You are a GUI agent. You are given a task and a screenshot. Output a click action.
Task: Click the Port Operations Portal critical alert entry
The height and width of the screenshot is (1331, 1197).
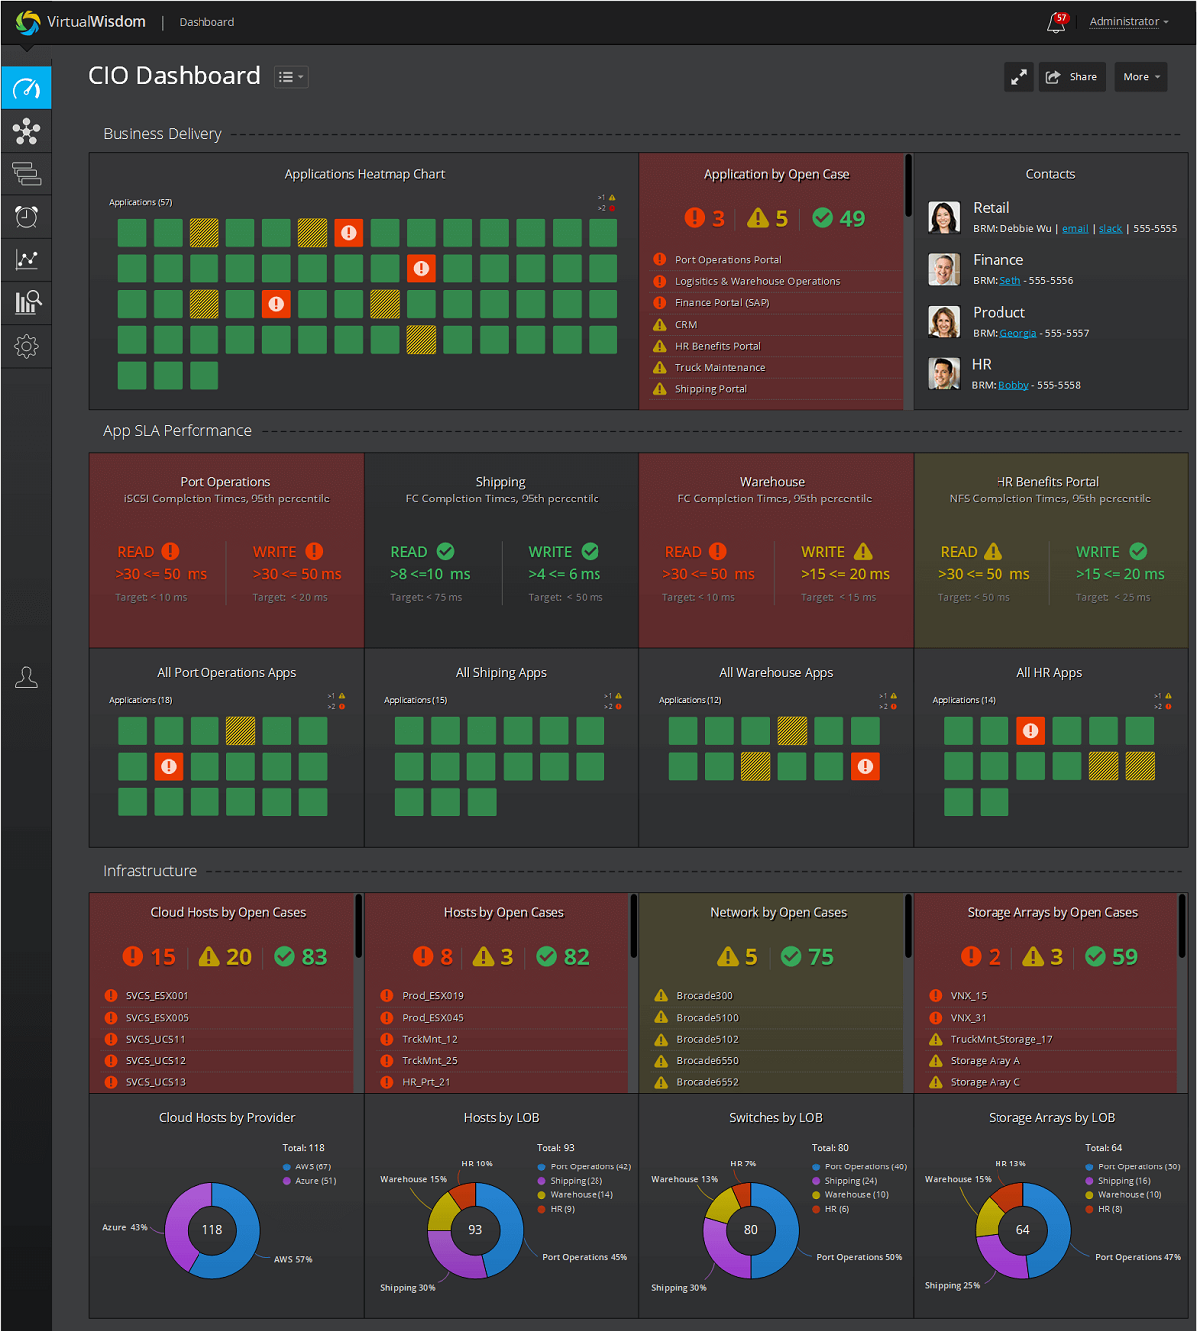(x=730, y=259)
